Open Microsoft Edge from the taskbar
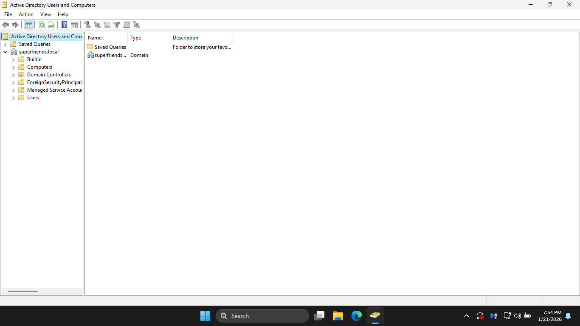This screenshot has width=580, height=326. 357,316
